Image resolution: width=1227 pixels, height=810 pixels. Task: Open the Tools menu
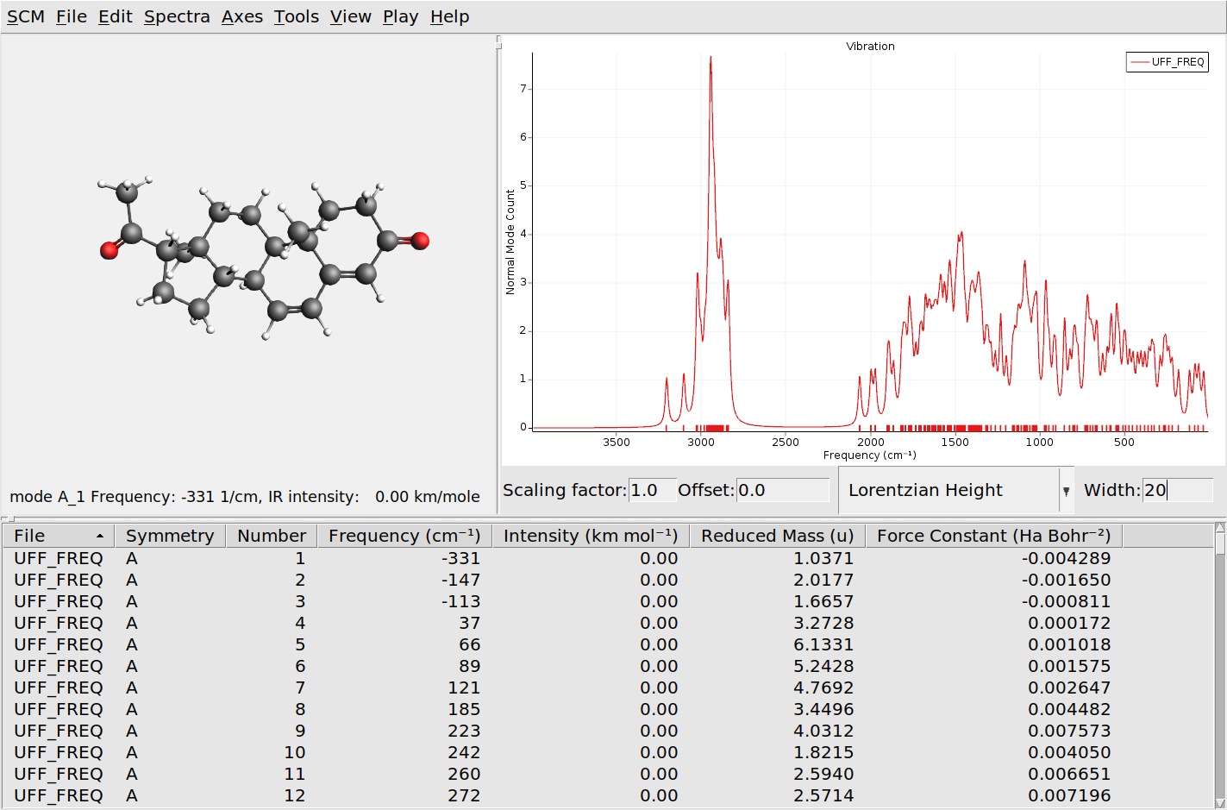click(x=296, y=16)
